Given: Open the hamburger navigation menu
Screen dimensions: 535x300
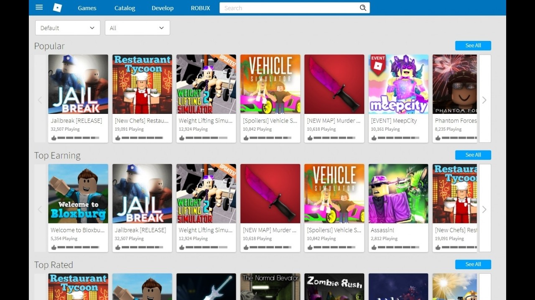Looking at the screenshot, I should tap(39, 7).
